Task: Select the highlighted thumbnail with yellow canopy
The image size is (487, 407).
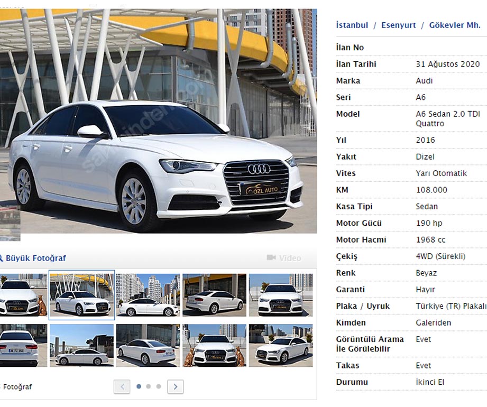Action: coord(81,294)
